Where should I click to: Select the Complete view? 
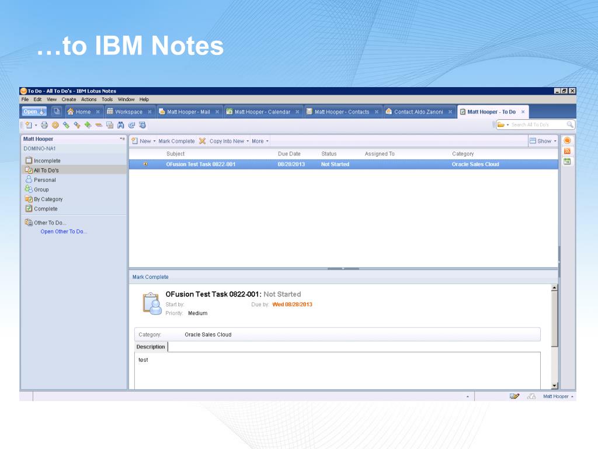46,209
